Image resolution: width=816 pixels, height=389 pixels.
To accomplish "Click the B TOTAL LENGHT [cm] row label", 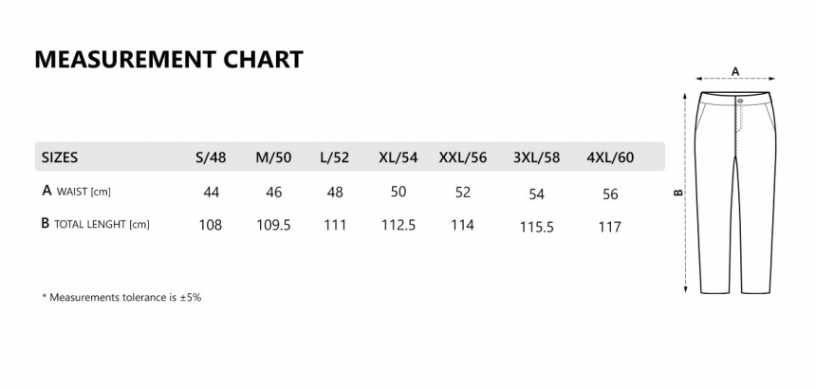I will 95,224.
